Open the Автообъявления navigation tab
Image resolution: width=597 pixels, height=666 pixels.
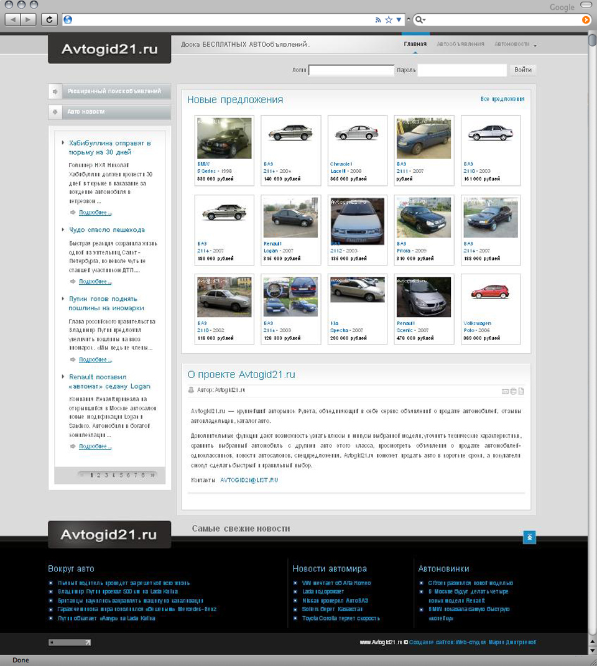[x=460, y=44]
